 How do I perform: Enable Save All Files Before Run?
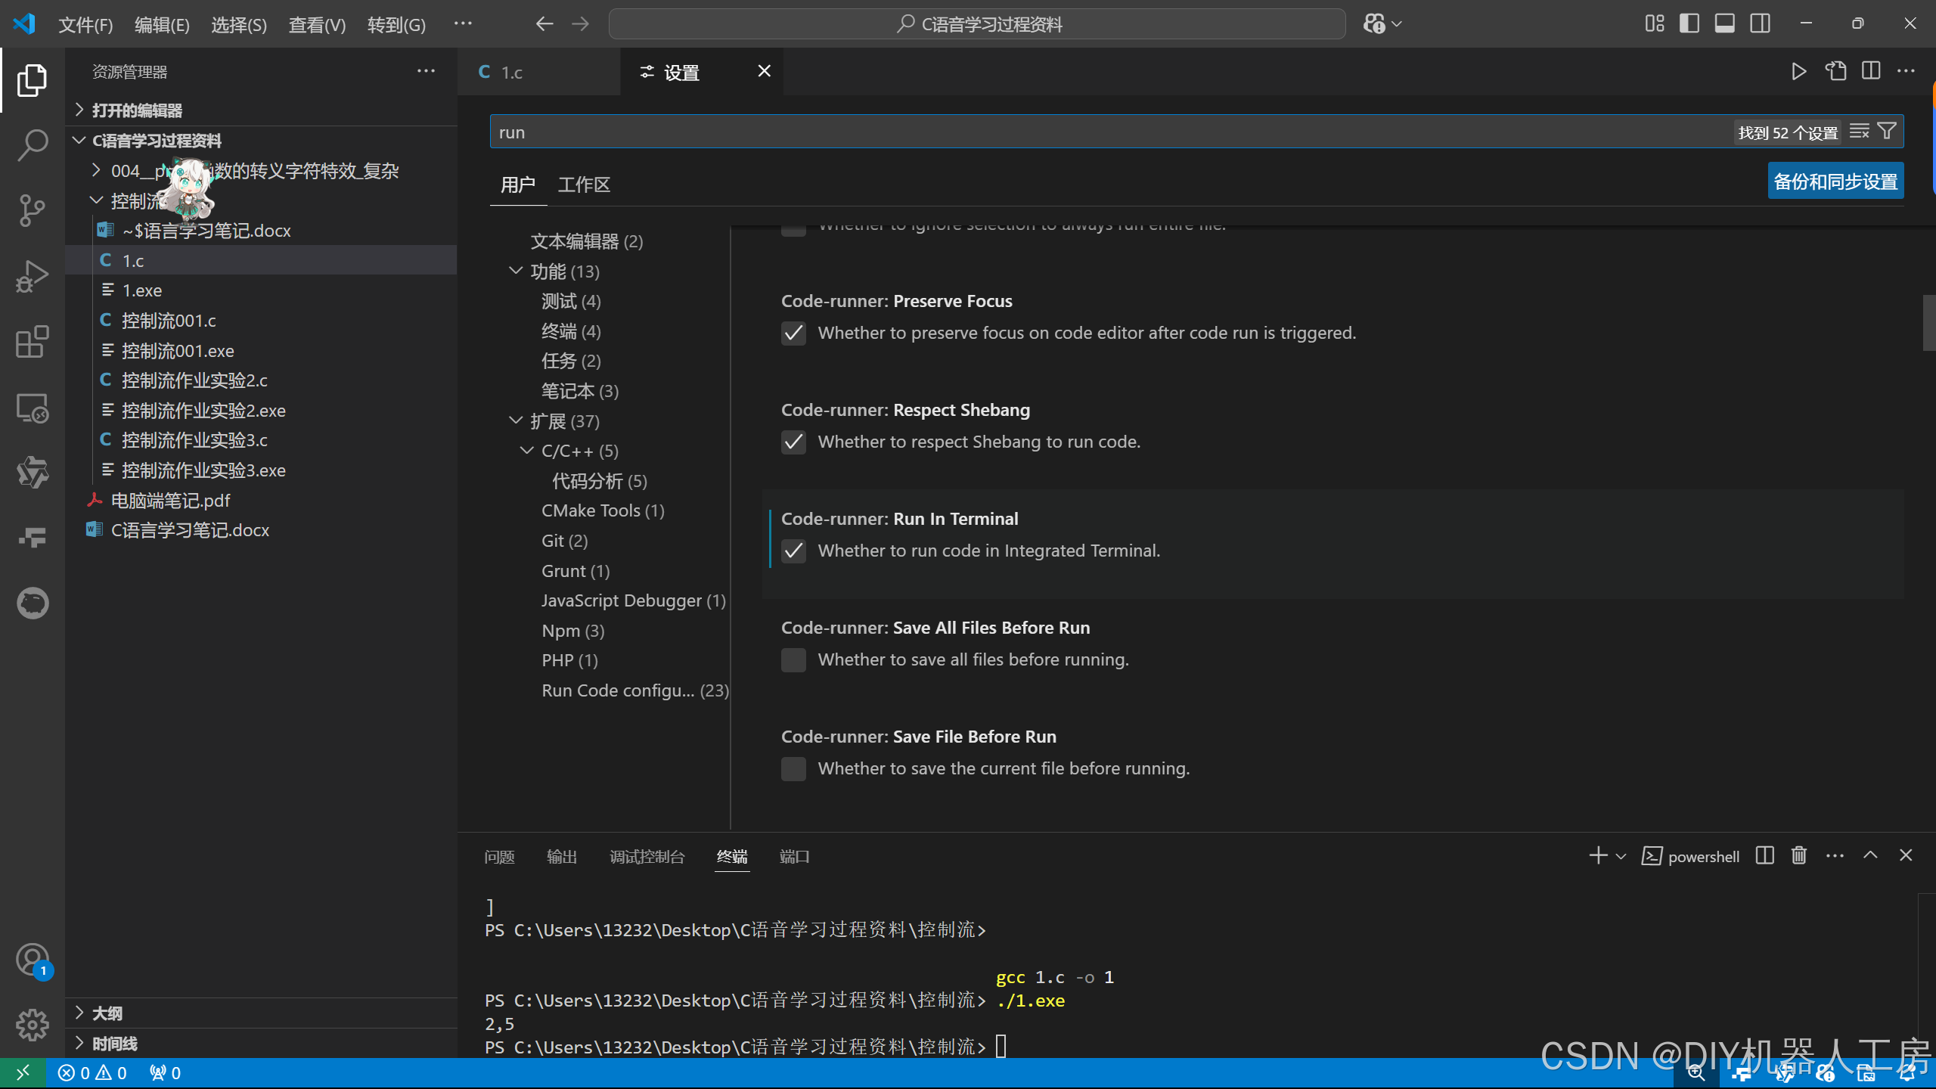point(793,659)
